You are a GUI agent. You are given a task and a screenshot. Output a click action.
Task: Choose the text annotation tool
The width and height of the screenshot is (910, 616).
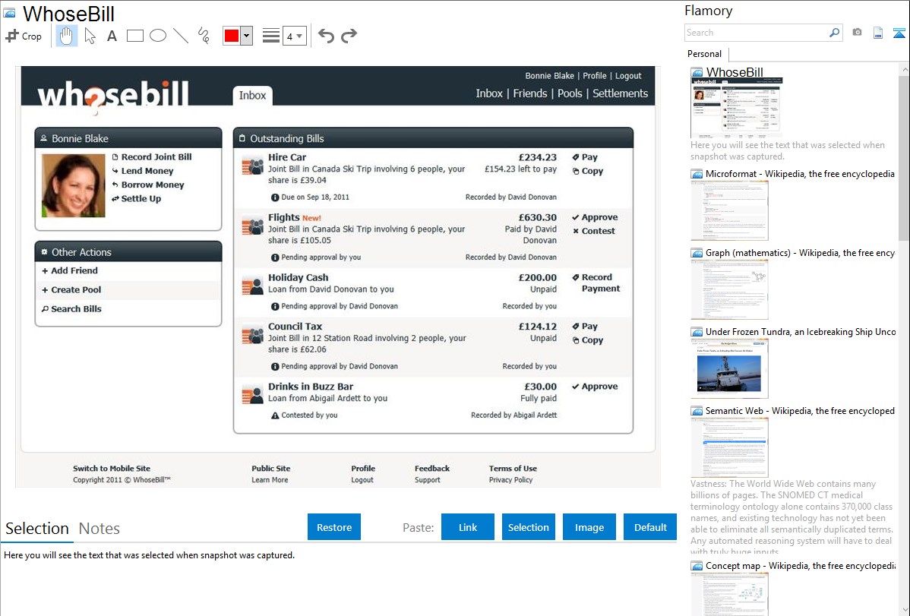coord(112,36)
